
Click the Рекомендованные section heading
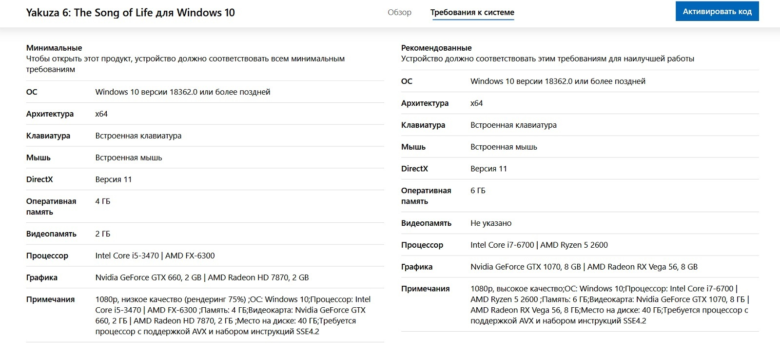tap(436, 48)
